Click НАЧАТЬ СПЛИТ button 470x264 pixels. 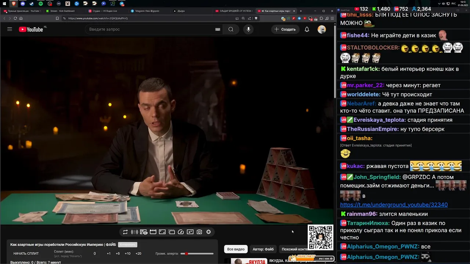(x=26, y=253)
